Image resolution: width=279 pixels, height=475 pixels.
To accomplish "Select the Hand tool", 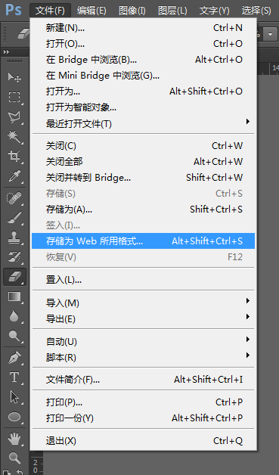I will pos(14,439).
